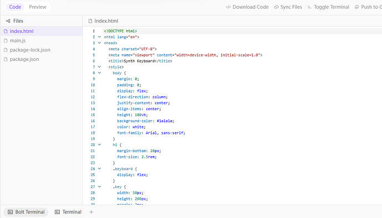The height and width of the screenshot is (218, 382).
Task: Click the Toggle Terminal prompt icon
Action: coord(309,7)
